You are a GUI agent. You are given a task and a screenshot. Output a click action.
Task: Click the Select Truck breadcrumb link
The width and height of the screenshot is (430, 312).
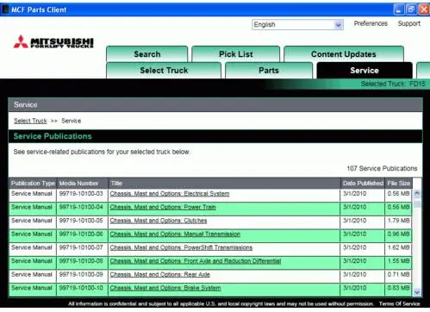click(x=30, y=121)
